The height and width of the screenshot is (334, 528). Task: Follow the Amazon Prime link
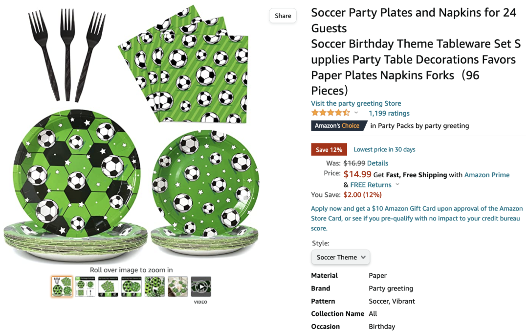click(x=487, y=175)
